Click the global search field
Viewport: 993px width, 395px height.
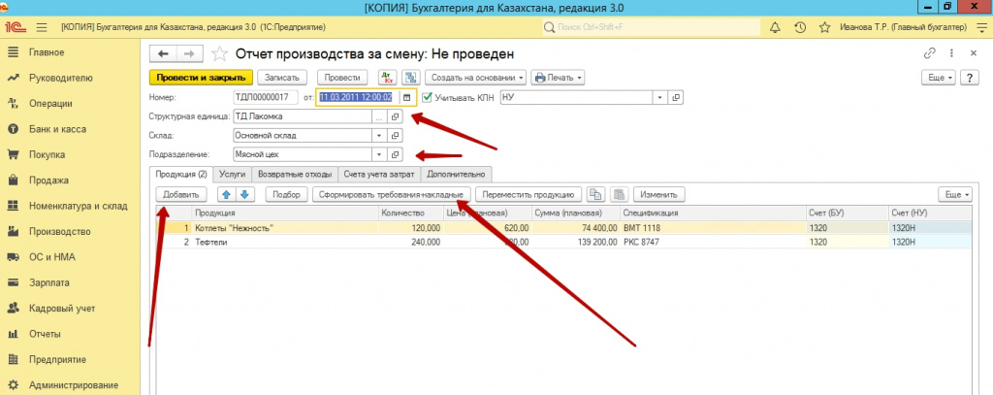(651, 27)
